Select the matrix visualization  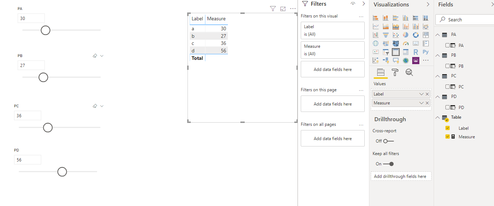pos(405,52)
